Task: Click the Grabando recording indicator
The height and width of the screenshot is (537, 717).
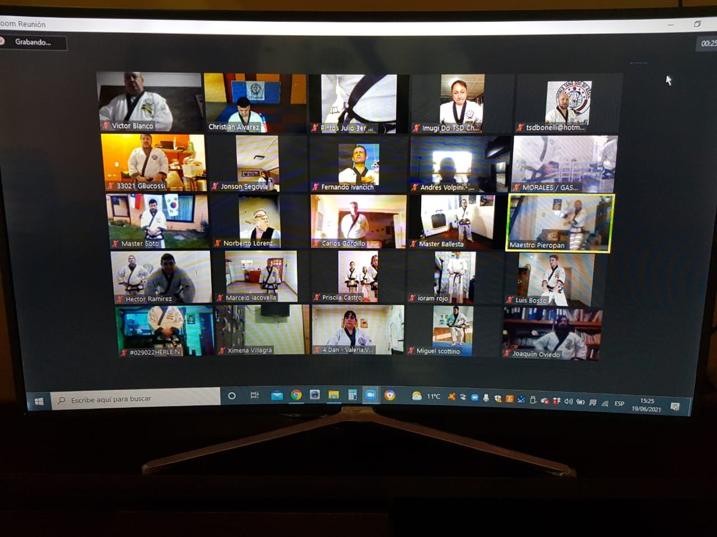Action: point(32,43)
